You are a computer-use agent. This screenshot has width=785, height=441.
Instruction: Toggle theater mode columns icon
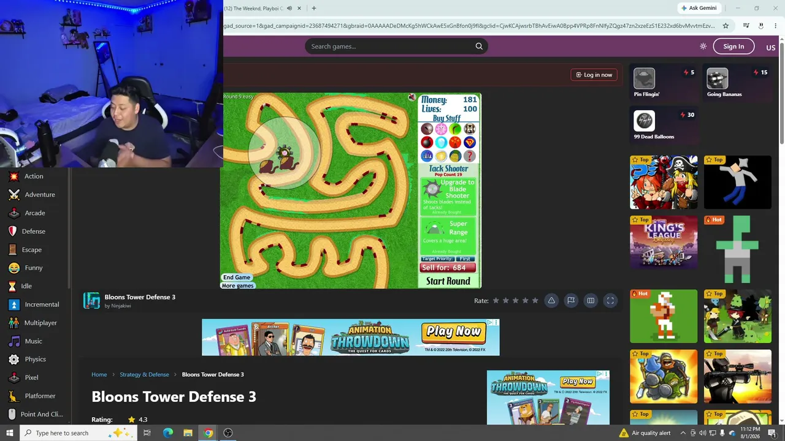click(591, 300)
